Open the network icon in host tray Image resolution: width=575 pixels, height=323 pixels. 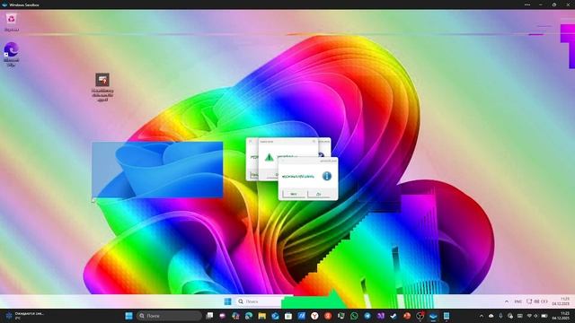pos(529,316)
